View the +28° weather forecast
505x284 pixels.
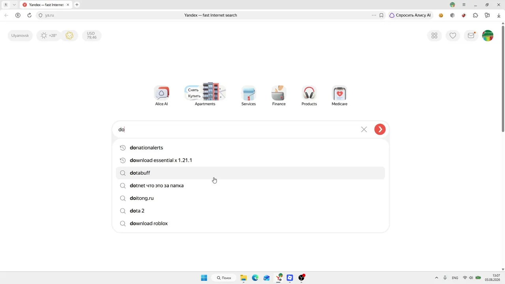[x=49, y=35]
